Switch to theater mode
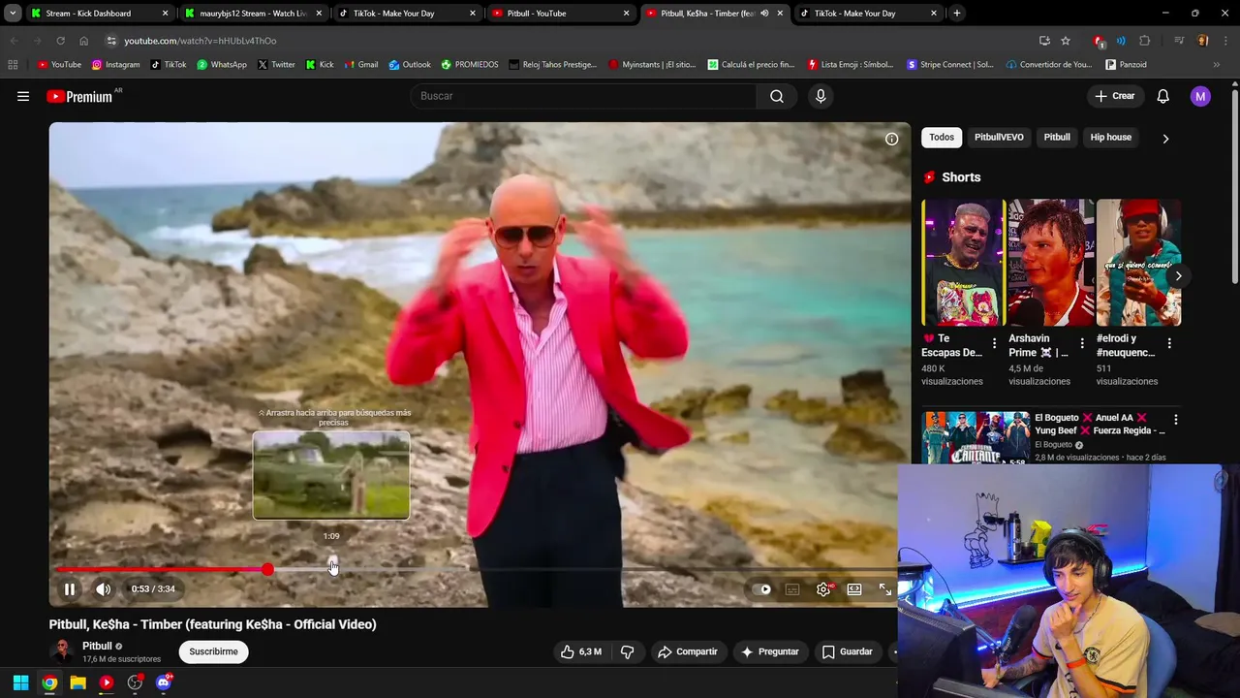Viewport: 1240px width, 698px height. coord(854,588)
